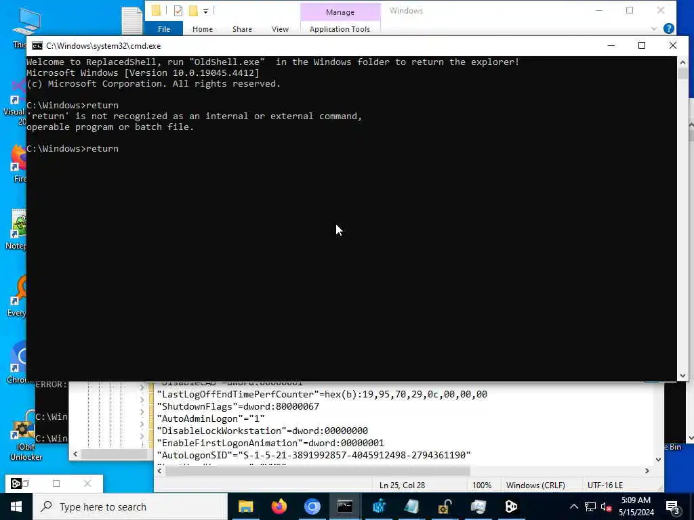
Task: Click the 100% zoom status entry
Action: [x=482, y=485]
